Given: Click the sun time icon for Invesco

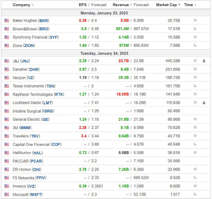Looking at the screenshot, I should click(x=195, y=186).
